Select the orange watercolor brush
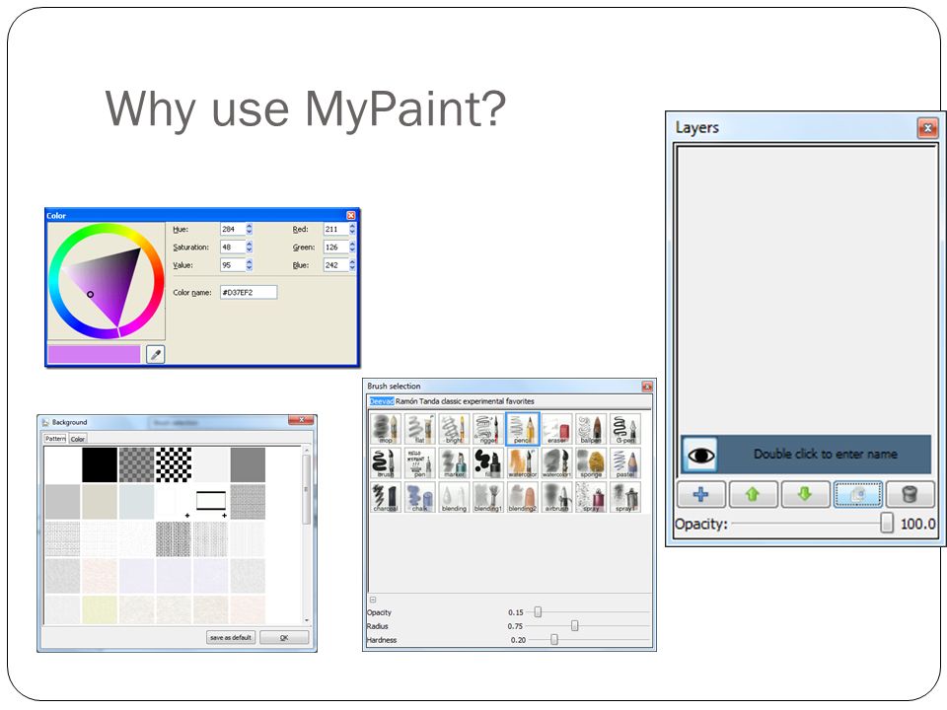Screen dimensions: 947x710 point(523,463)
